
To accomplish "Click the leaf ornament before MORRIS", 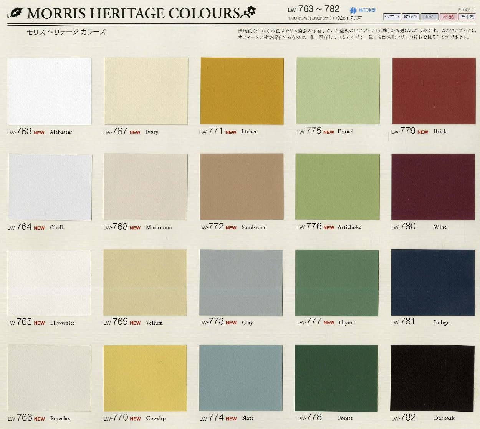I will 15,13.
